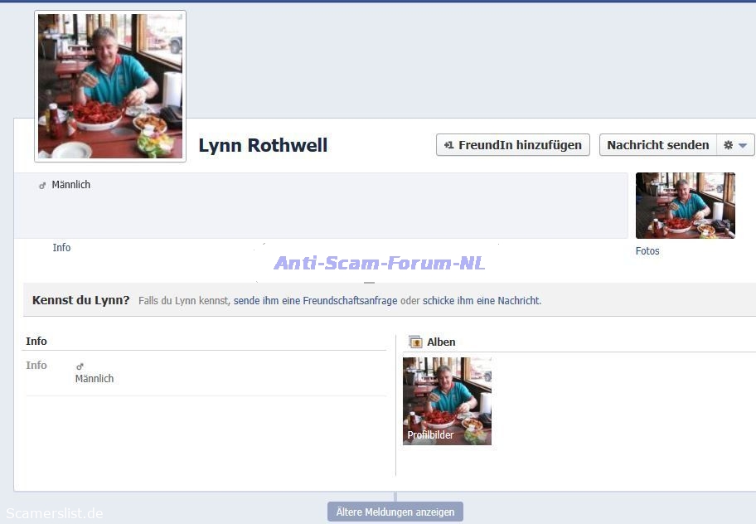Screen dimensions: 756x524
Task: Click the Männlich text under the profile name
Action: [71, 185]
